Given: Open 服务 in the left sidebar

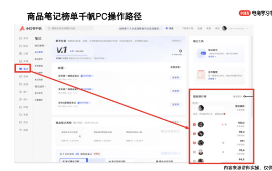Looking at the screenshot, I should [23, 130].
